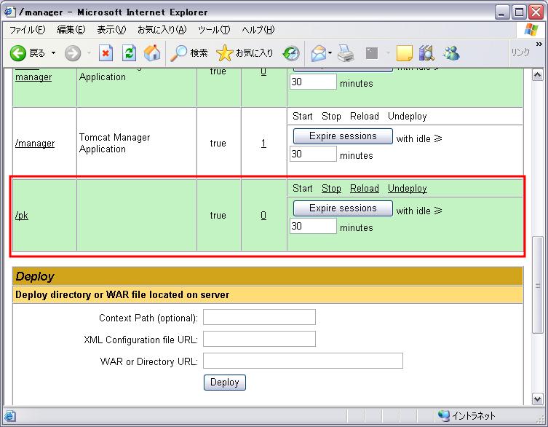Screen dimensions: 548x427
Task: Open Edit button dropdown arrow
Action: [388, 53]
